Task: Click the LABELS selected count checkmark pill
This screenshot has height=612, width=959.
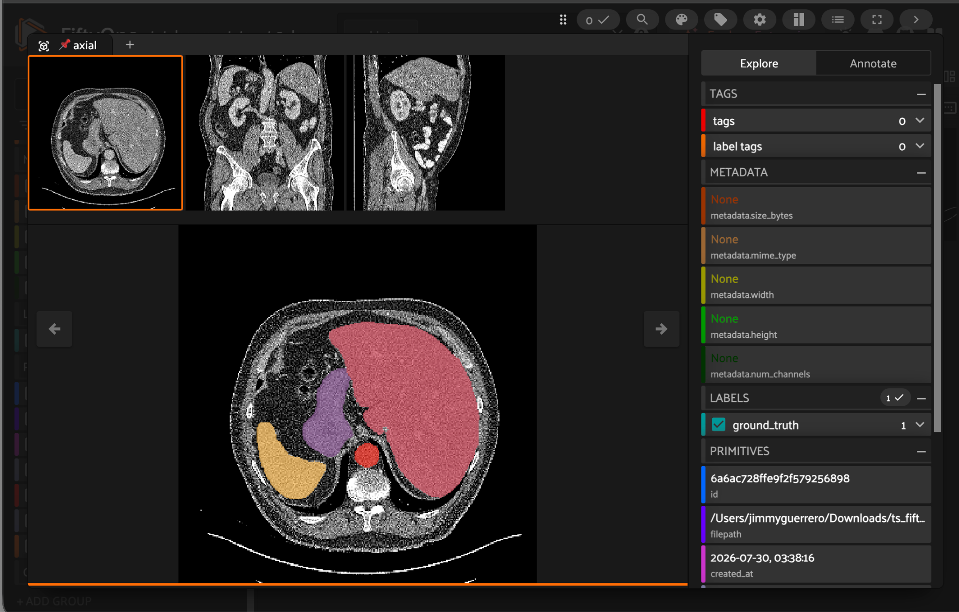Action: (895, 398)
